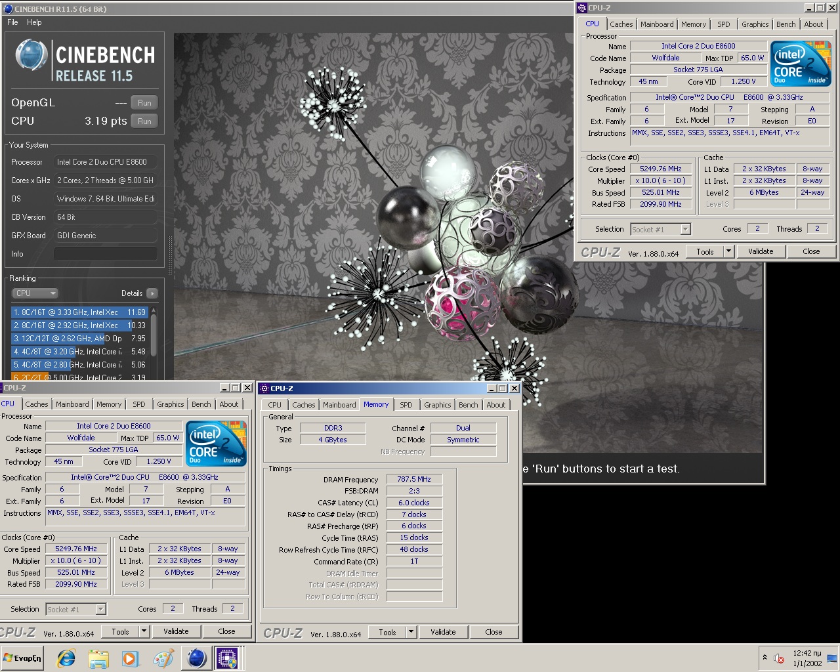Open SPD tab in CPU-Z Memory window

406,405
